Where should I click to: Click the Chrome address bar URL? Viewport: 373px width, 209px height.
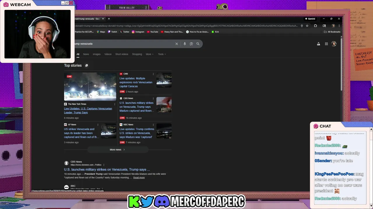click(186, 26)
